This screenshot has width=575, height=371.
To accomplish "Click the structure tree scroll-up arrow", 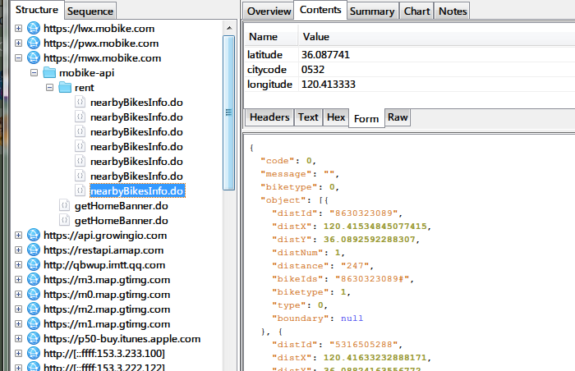I will [x=229, y=27].
